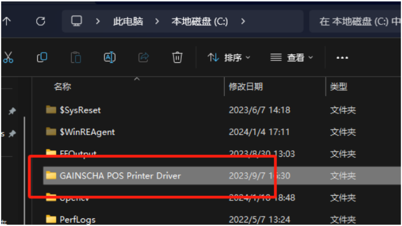
Task: Click the search box for 本地磁盘 (C:)
Action: click(x=355, y=21)
